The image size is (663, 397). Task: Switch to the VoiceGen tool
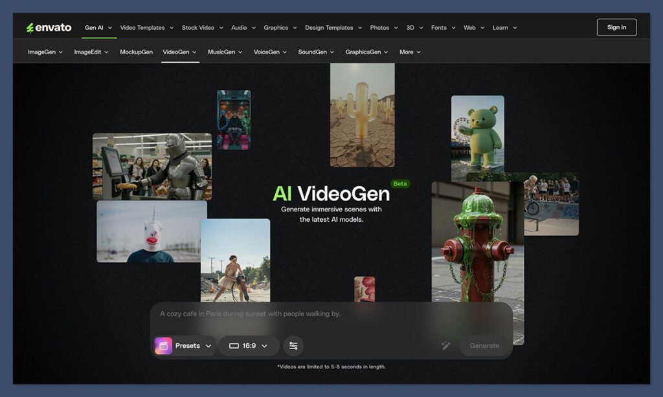tap(267, 52)
